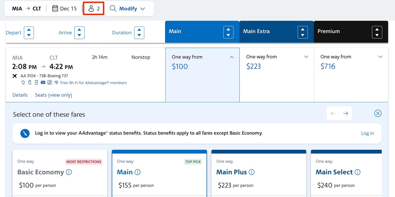Click the live TV amenity icon

point(43,82)
